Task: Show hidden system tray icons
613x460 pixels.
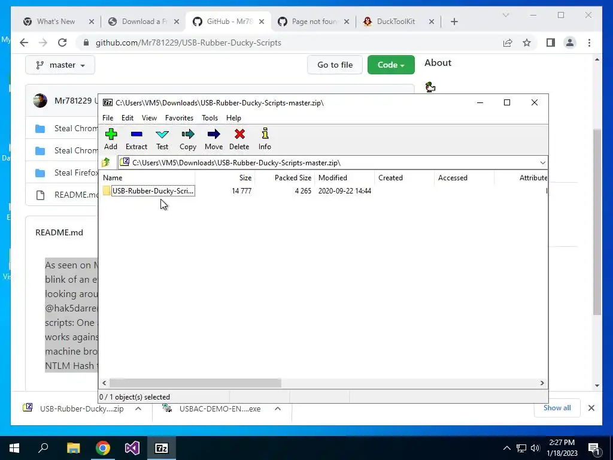Action: tap(506, 448)
